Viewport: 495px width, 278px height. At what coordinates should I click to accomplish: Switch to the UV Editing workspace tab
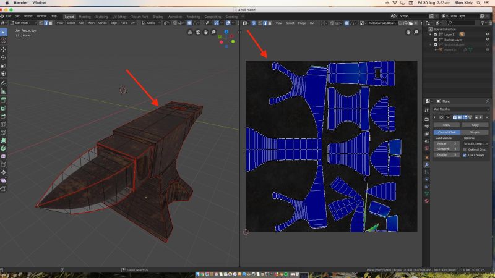coord(119,17)
